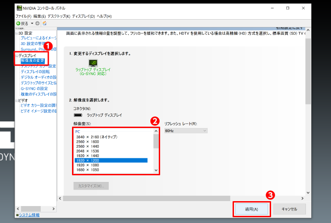The image size is (331, 223).
Task: Open プレビューによるイメージ settings item
Action: point(38,38)
